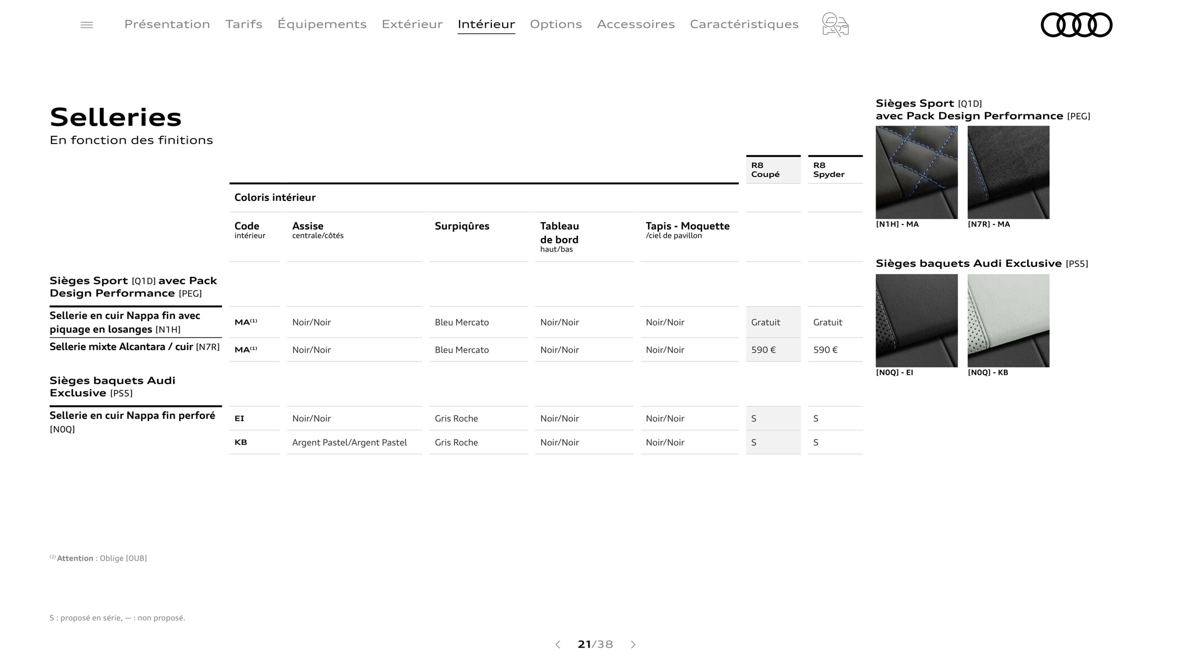Click Sièges baquets heading above thumbnails
This screenshot has height=670, width=1191.
[982, 264]
